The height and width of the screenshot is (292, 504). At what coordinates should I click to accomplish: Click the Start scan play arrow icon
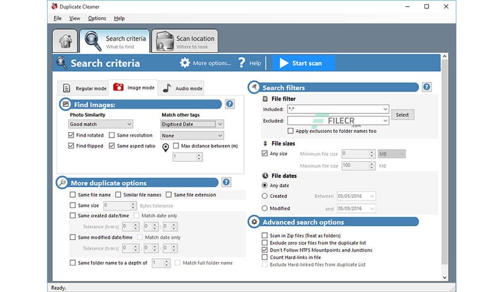pos(283,63)
